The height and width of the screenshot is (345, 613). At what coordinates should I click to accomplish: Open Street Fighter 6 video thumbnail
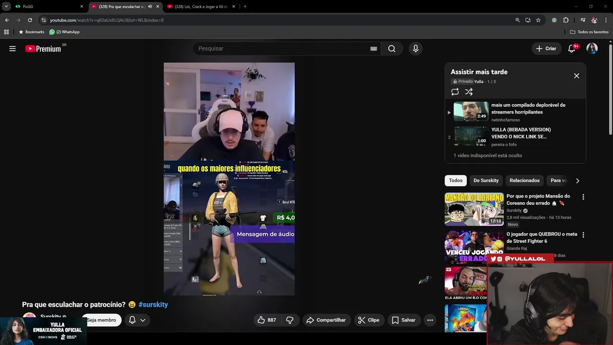474,247
